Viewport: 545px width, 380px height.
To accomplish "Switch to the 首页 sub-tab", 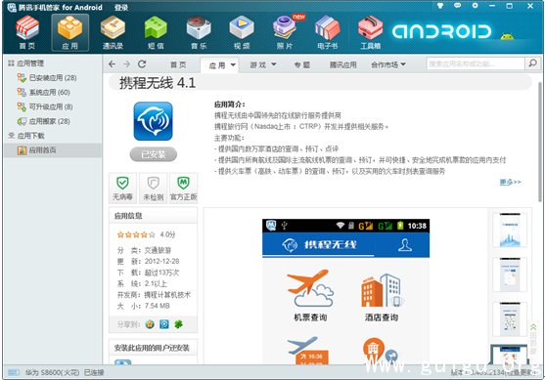I will (x=178, y=64).
